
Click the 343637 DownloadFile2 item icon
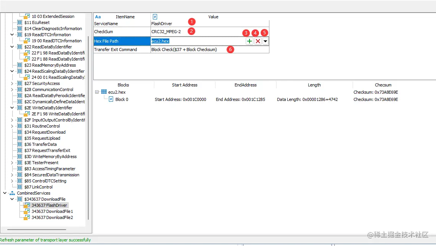27,217
